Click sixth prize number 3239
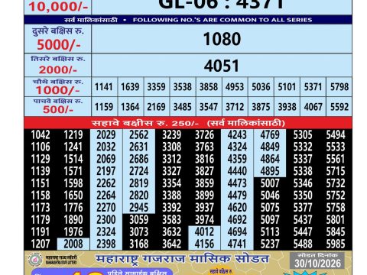Viewport: 367px width, 275px height. pos(172,134)
